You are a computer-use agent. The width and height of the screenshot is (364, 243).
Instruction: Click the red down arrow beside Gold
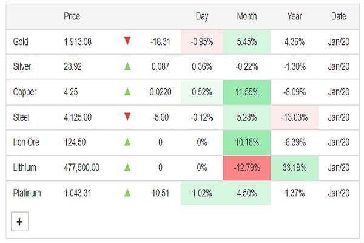coord(127,41)
